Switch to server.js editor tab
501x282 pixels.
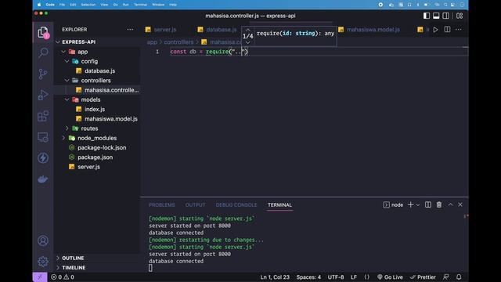pyautogui.click(x=164, y=30)
